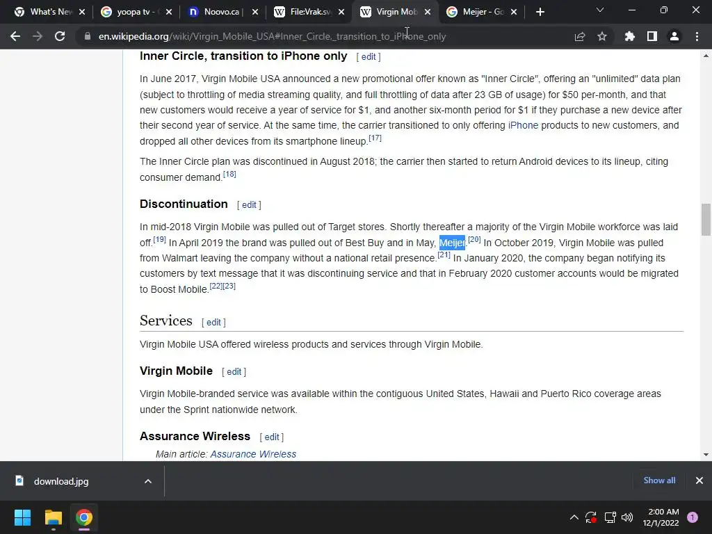Bookmark this page with the star
The width and height of the screenshot is (712, 534).
click(602, 36)
